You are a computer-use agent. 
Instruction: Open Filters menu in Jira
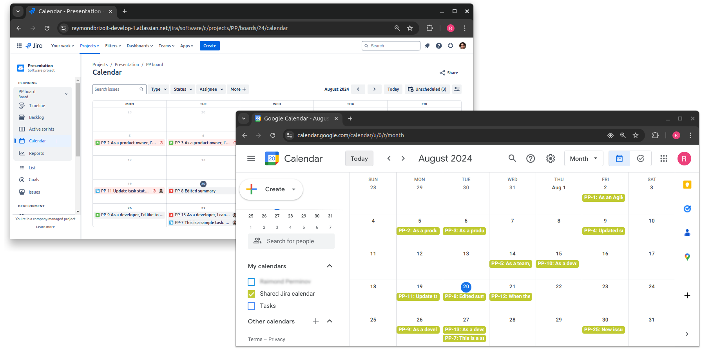[113, 46]
